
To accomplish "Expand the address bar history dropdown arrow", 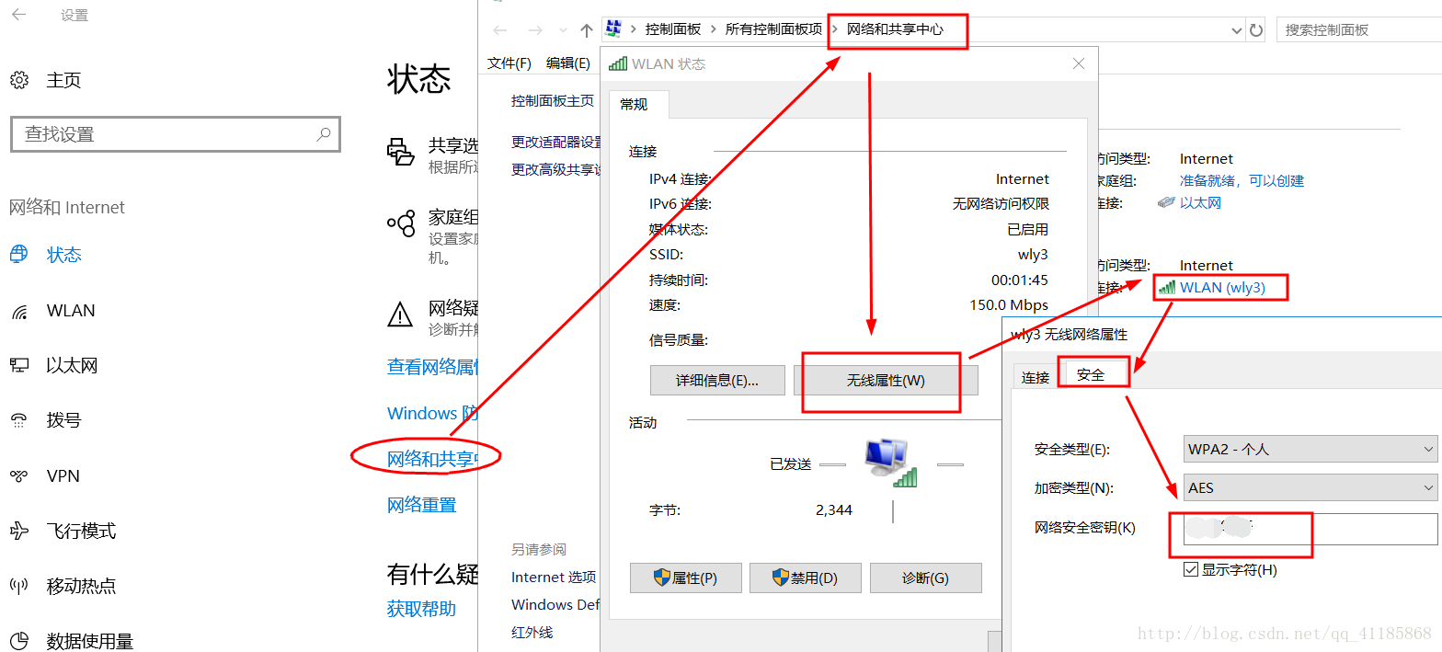I will [x=1238, y=29].
